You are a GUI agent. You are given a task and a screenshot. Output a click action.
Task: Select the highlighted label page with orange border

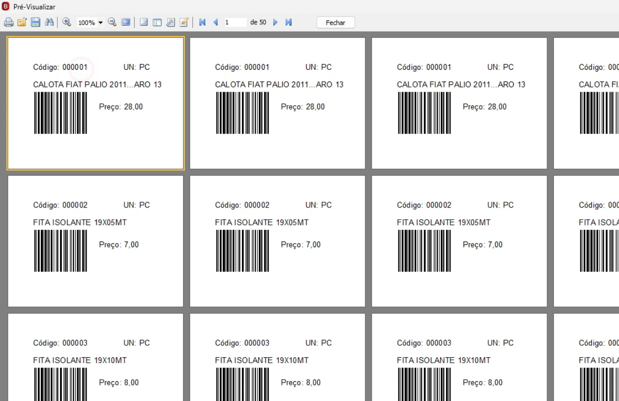[96, 103]
